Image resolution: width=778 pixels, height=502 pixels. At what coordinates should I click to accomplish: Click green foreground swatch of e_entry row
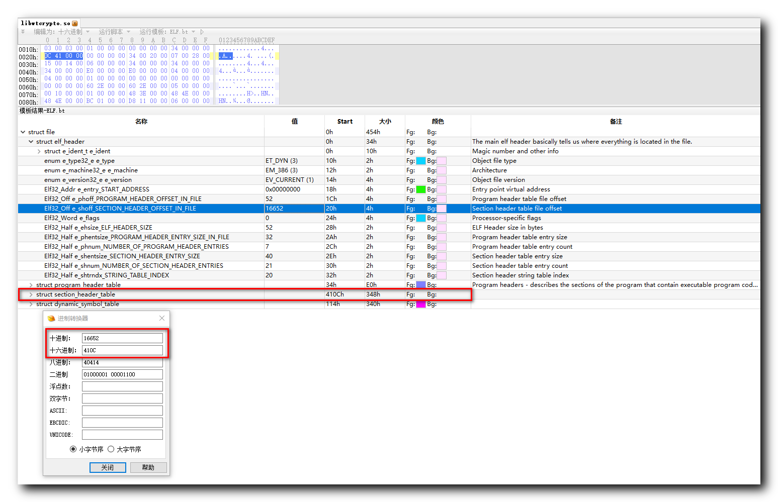(421, 189)
